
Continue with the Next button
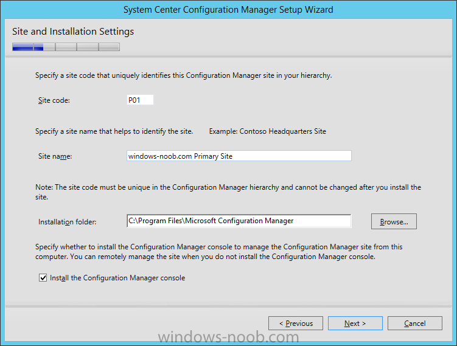coord(355,324)
